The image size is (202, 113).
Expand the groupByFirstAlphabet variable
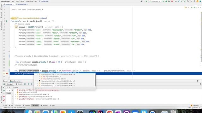coord(15,99)
